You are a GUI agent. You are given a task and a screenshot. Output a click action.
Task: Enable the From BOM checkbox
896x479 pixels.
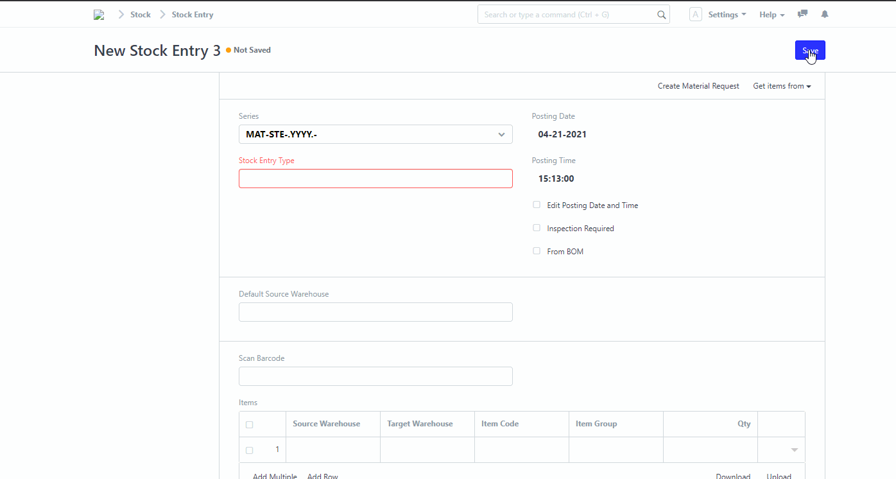click(x=537, y=250)
